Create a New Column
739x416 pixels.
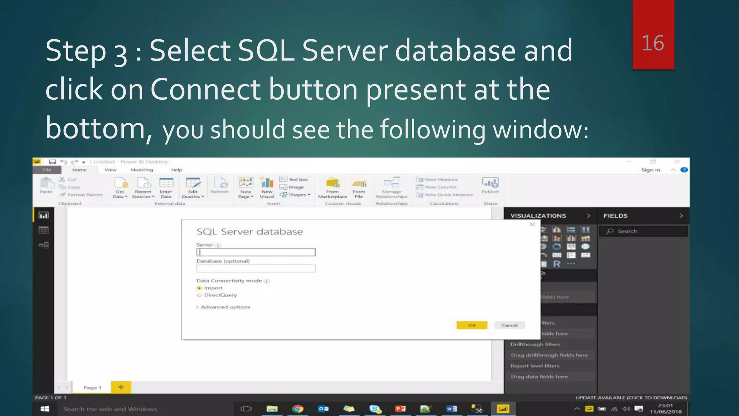click(436, 187)
